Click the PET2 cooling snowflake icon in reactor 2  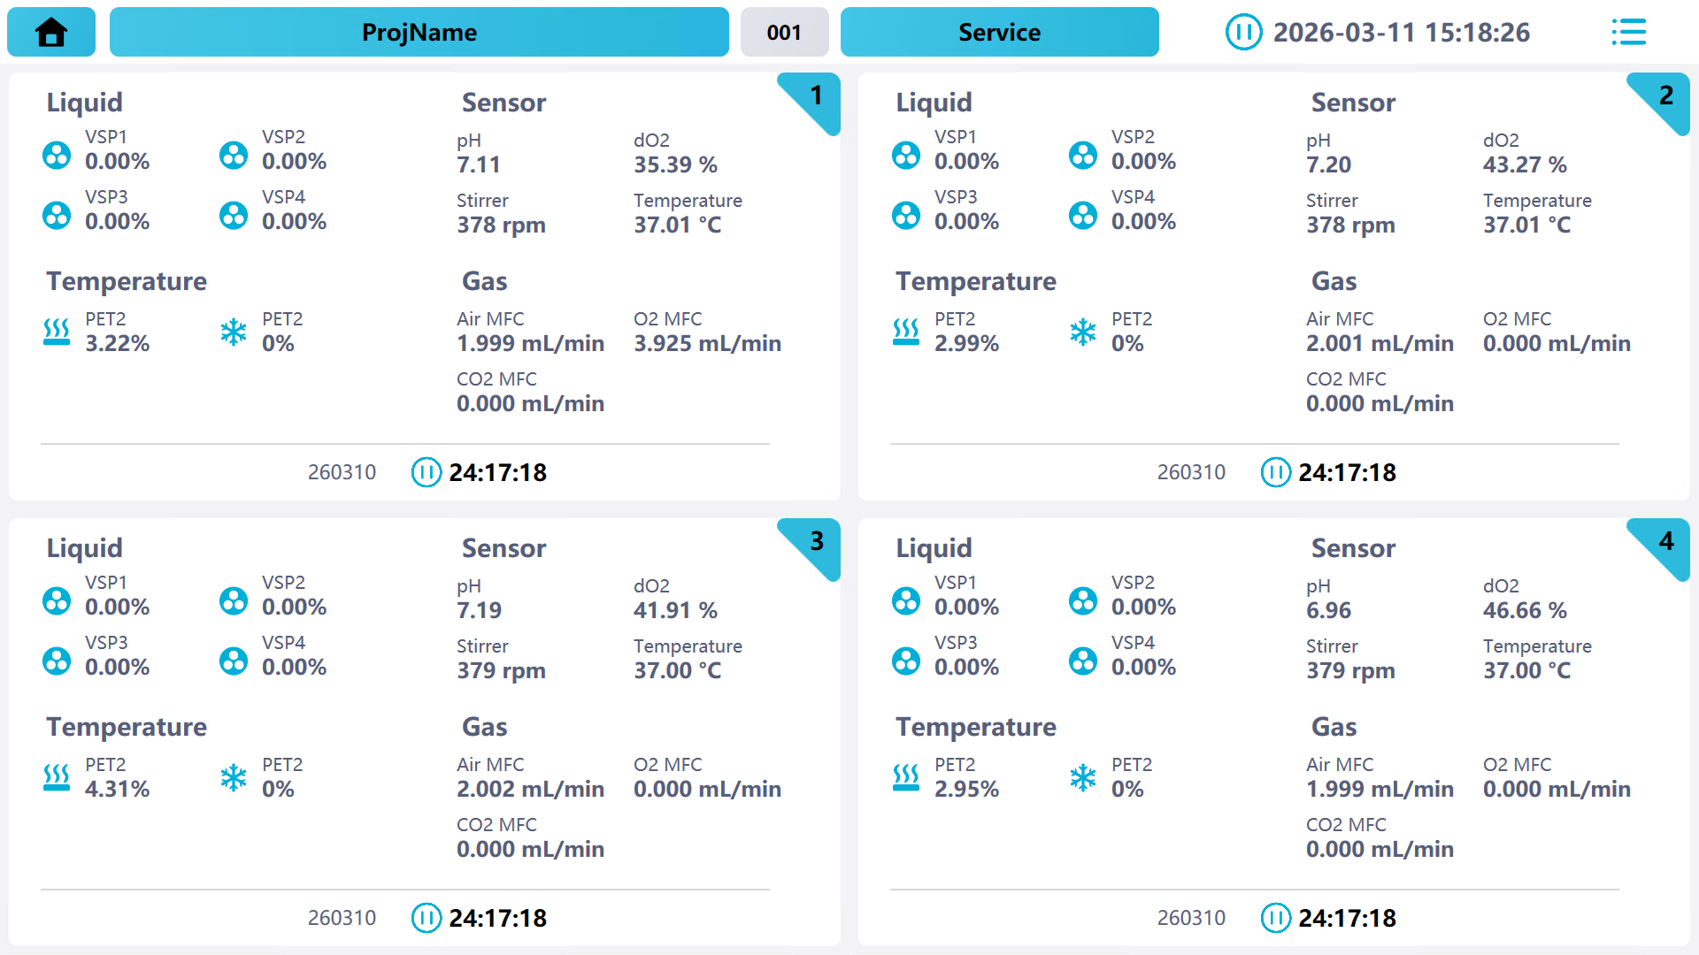click(x=1083, y=332)
